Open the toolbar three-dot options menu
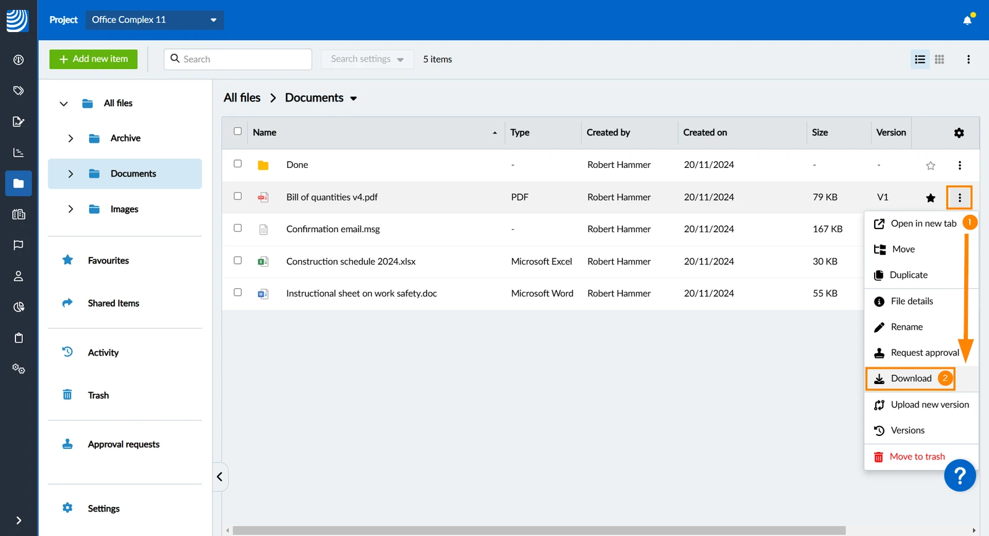This screenshot has width=989, height=536. (x=969, y=59)
